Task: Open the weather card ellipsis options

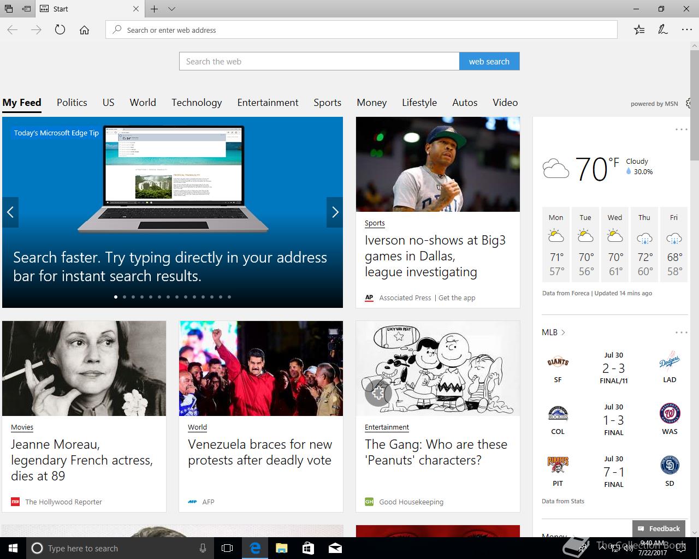Action: [x=681, y=129]
